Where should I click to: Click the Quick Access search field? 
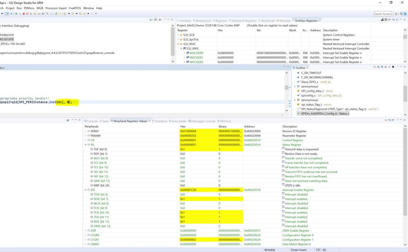point(383,14)
